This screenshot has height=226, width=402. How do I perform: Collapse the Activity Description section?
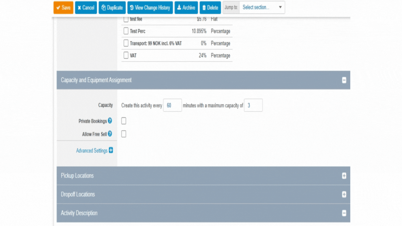(344, 213)
